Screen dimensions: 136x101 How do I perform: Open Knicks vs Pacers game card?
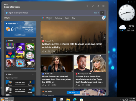point(20,83)
